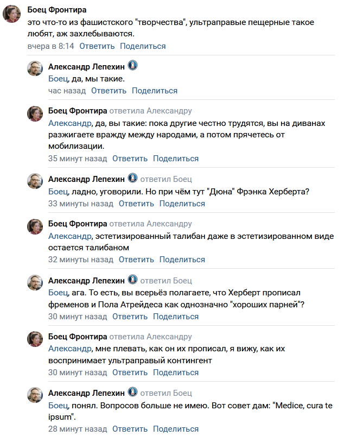Click the 'Боец' mention in 'да, мы такие' reply
Screen dimensions: 344x436
coord(58,79)
